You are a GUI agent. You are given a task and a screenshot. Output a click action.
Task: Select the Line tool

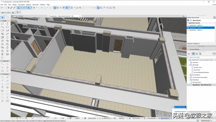click(7, 91)
